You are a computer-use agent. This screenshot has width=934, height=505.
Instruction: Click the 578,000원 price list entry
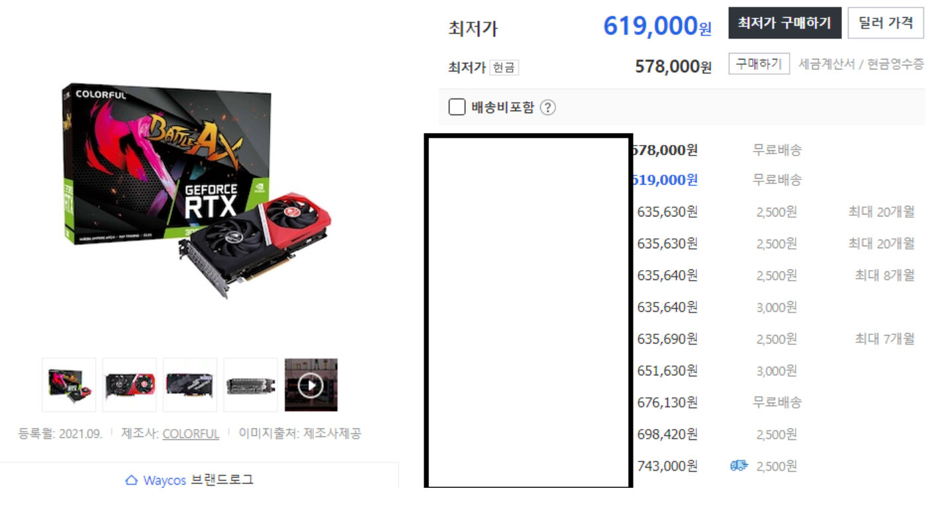point(664,150)
